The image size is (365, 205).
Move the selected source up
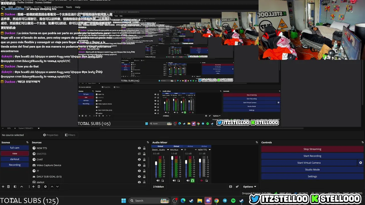[x=52, y=186]
